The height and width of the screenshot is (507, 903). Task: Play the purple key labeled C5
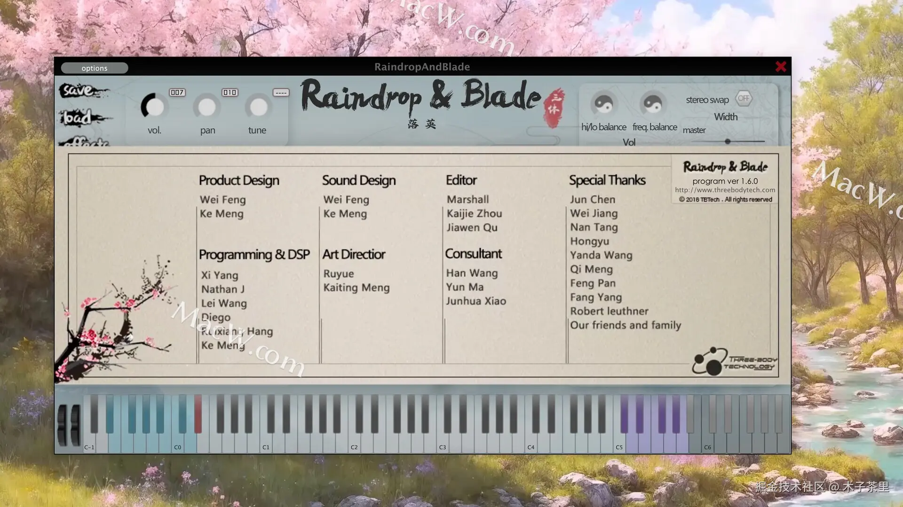(619, 442)
